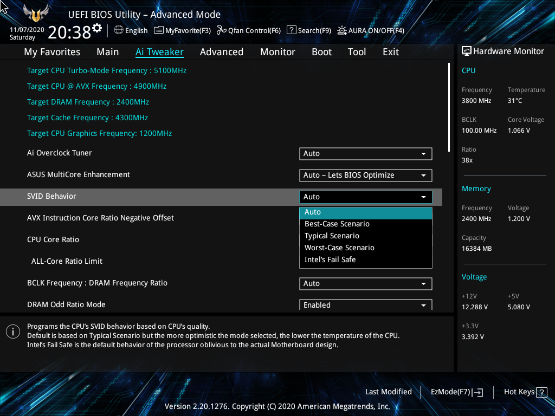Screen dimensions: 555x416
Task: Click AVX Instruction Core Ratio Negative Offset
Action: coord(100,218)
